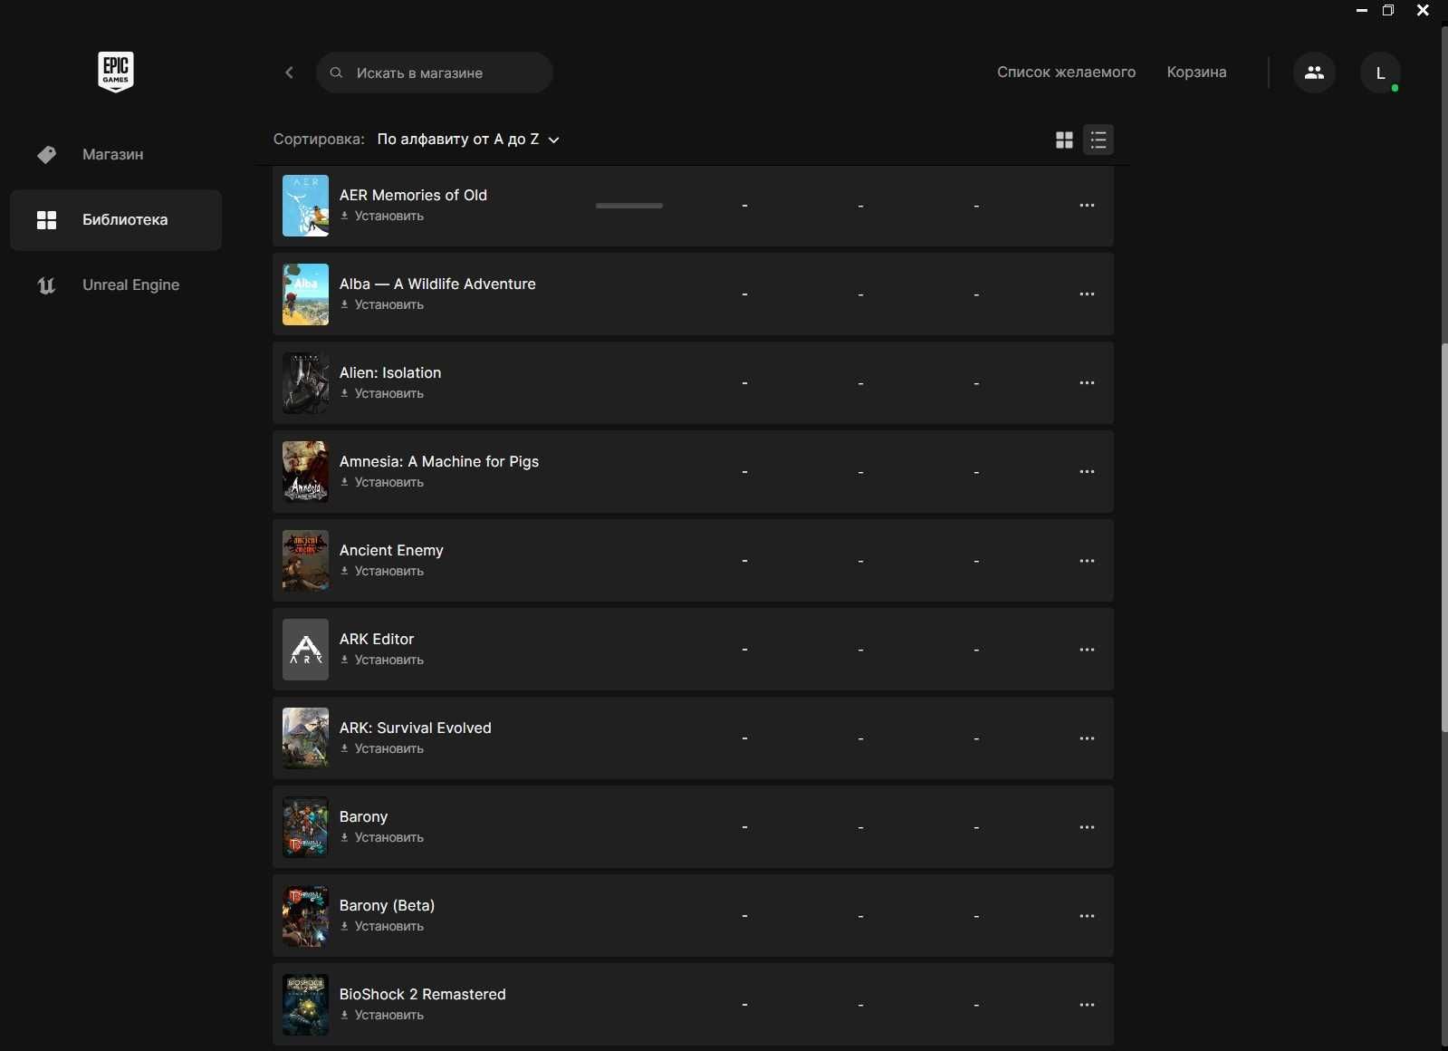Click Barony (Beta) cover thumbnail
The width and height of the screenshot is (1448, 1051).
click(x=305, y=916)
